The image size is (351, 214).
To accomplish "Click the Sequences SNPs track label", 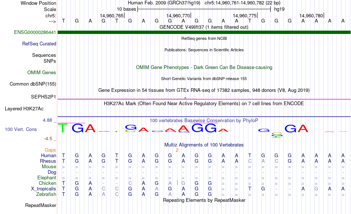I will (x=44, y=58).
